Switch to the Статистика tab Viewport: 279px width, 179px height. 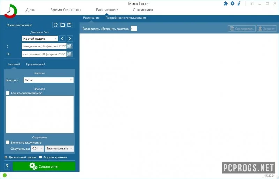(143, 10)
